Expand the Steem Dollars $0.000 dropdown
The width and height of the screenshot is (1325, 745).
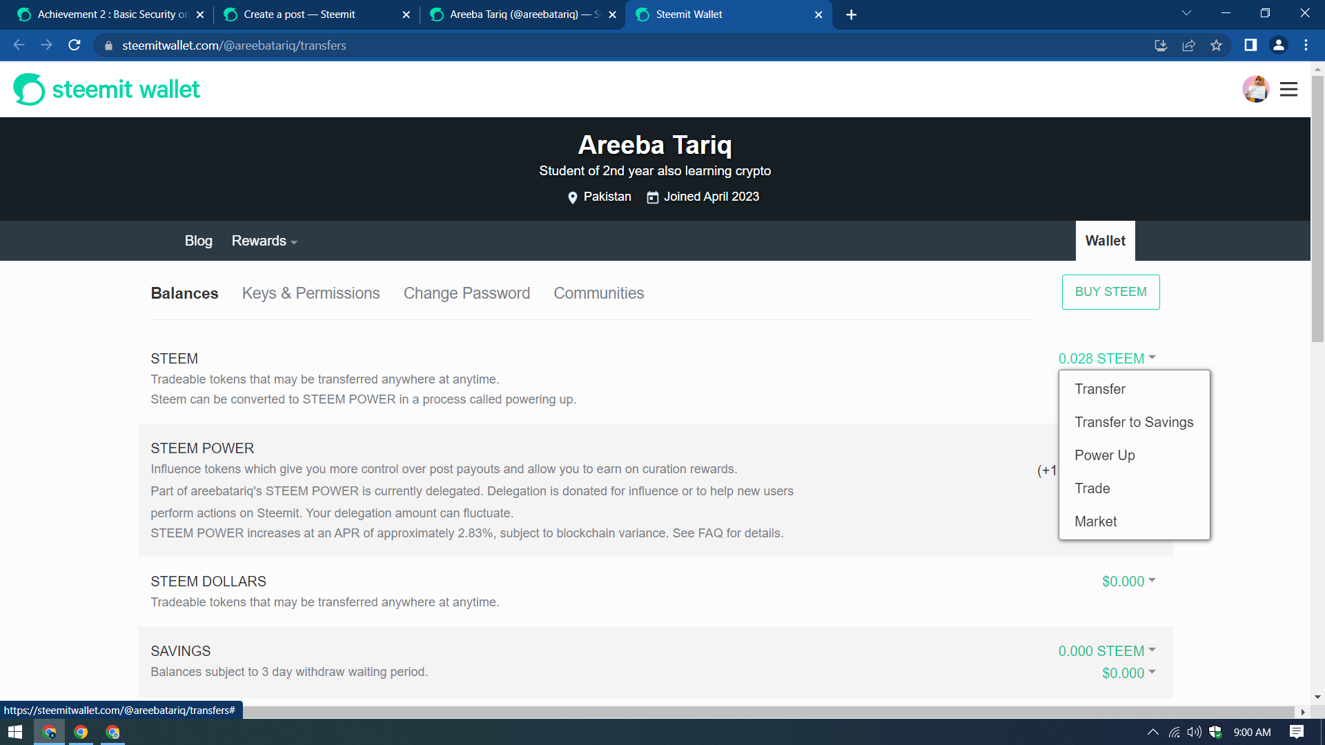coord(1128,582)
